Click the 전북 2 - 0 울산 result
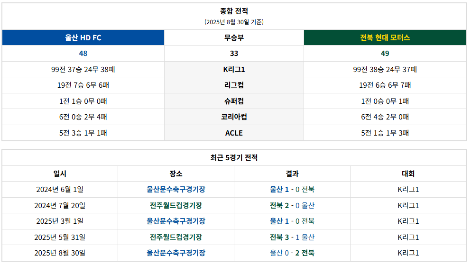 (292, 205)
